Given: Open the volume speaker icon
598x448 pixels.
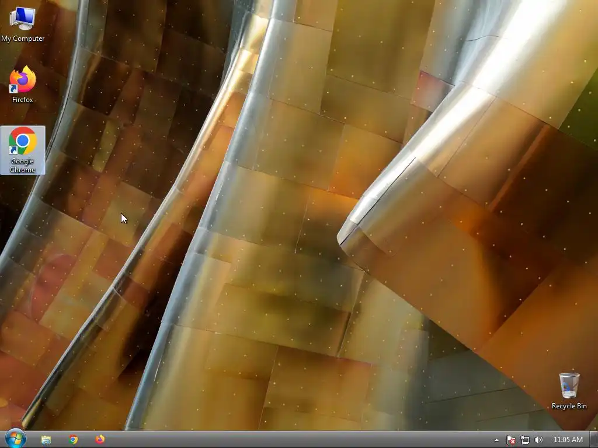Looking at the screenshot, I should coord(538,440).
